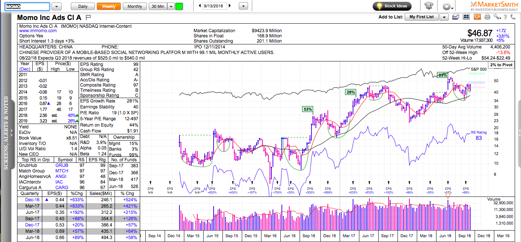Screen dimensions: 521x242
Task: Click the EPS +999% marker on chart
Action: [x=328, y=187]
